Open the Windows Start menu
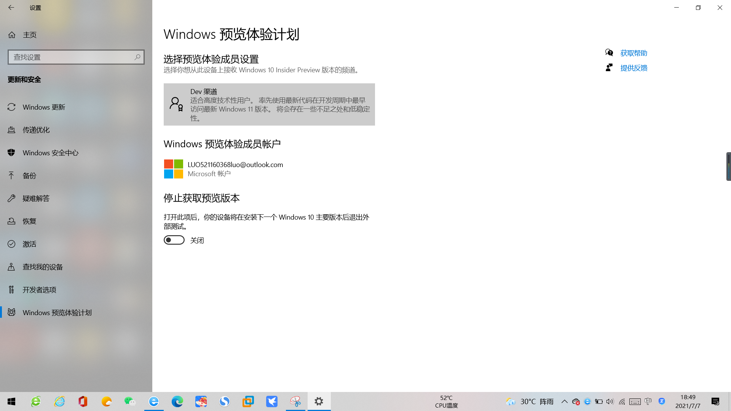Viewport: 731px width, 411px height. tap(11, 401)
